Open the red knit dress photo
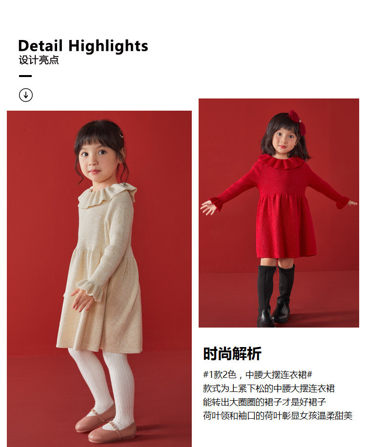Image resolution: width=366 pixels, height=447 pixels. click(279, 213)
